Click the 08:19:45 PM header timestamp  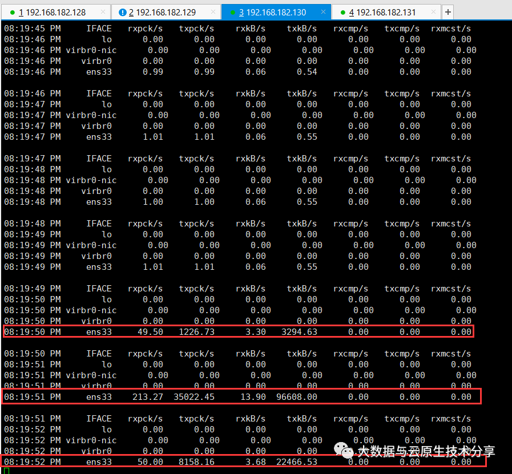(x=33, y=29)
